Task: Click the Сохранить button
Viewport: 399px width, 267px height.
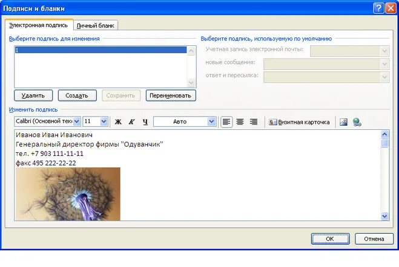Action: pyautogui.click(x=121, y=95)
